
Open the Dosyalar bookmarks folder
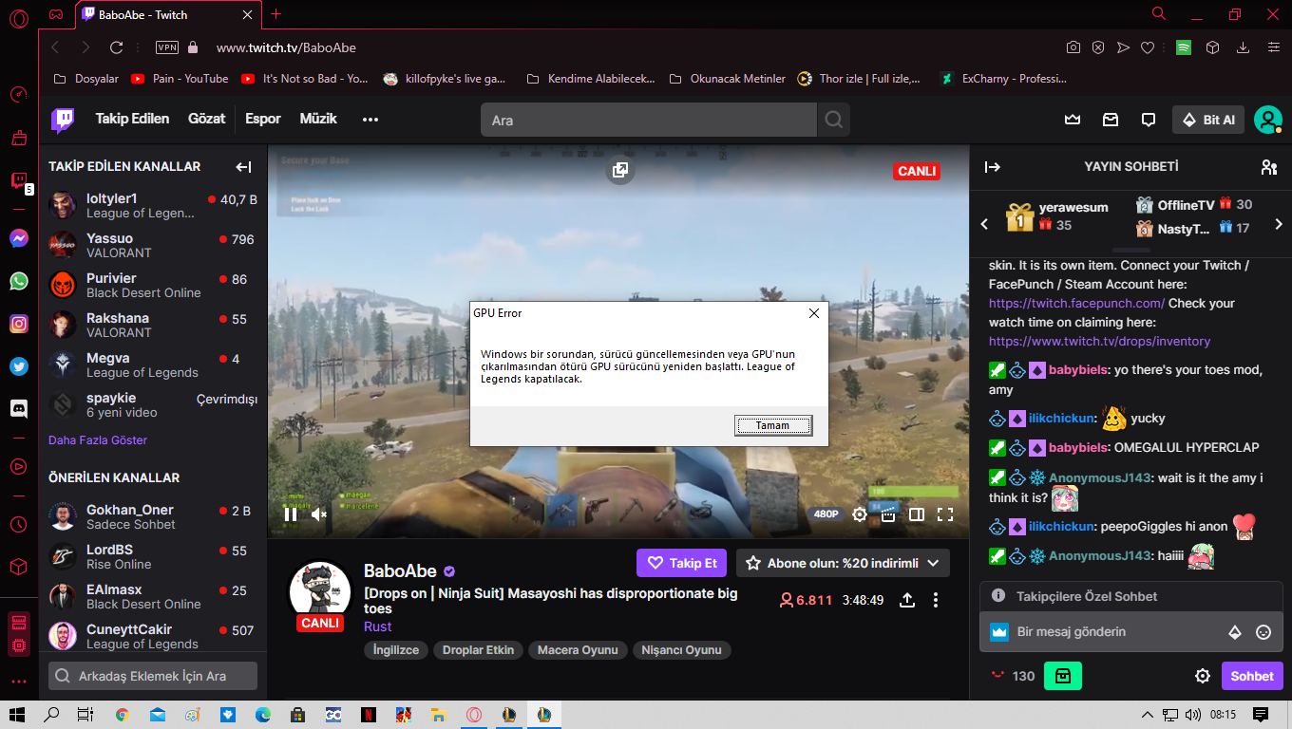click(86, 79)
